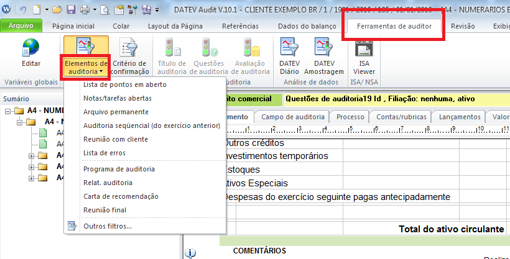510x259 pixels.
Task: Select Lista de erros entry
Action: [145, 153]
